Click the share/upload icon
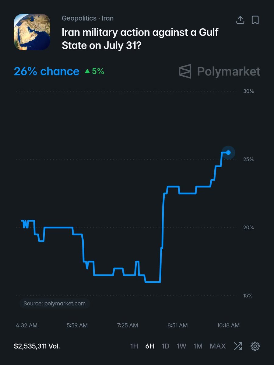The width and height of the screenshot is (274, 365). tap(240, 20)
